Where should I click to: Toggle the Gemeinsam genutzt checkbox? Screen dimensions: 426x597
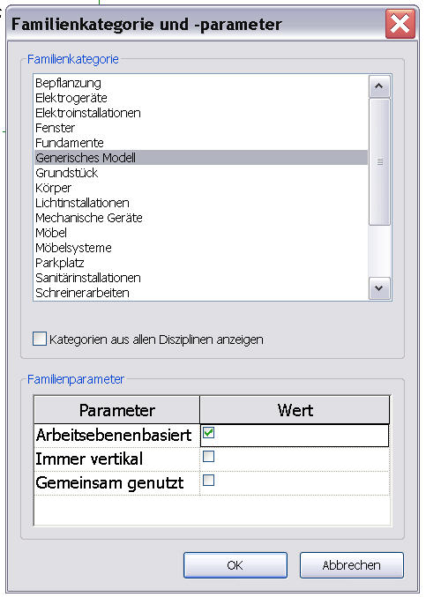coord(209,480)
